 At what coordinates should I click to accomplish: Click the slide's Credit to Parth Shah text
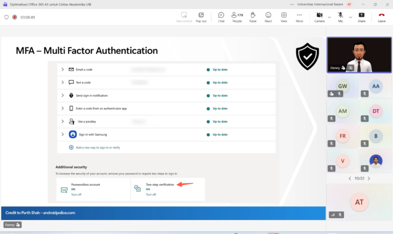click(x=40, y=212)
